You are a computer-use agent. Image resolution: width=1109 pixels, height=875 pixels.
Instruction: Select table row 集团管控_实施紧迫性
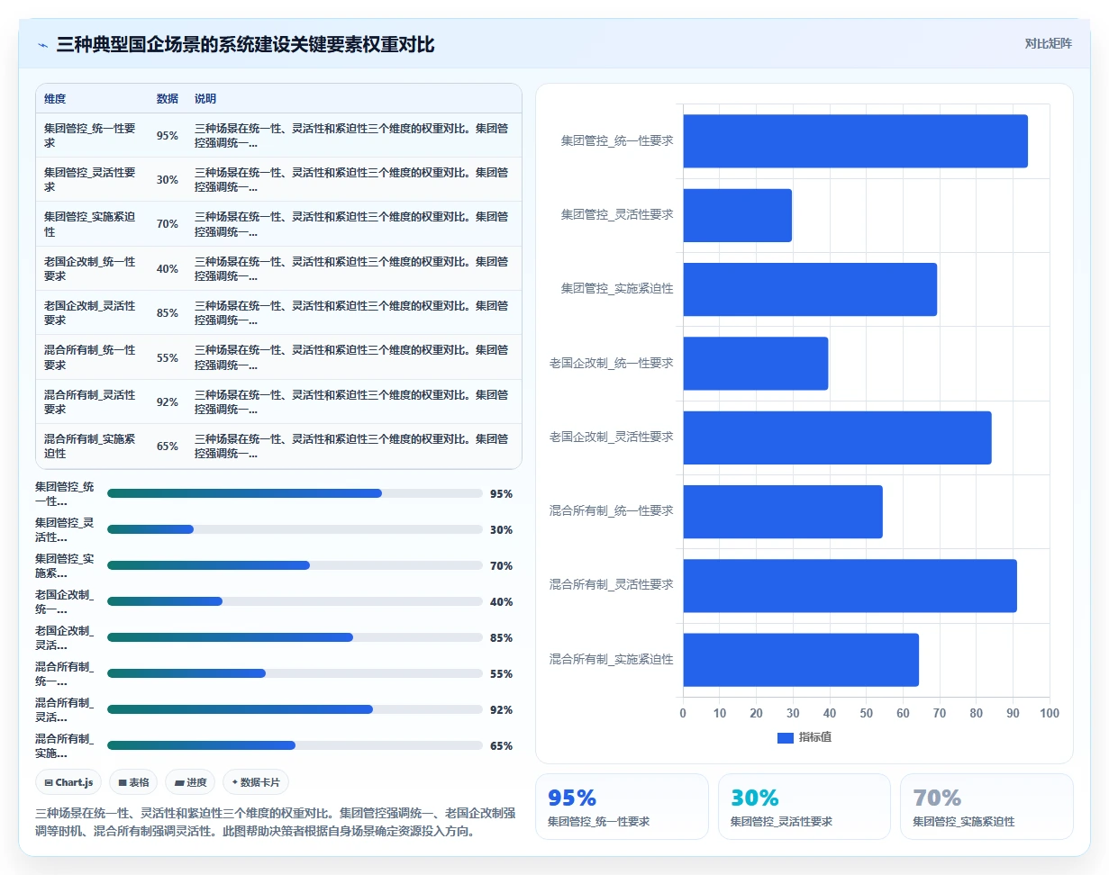pyautogui.click(x=278, y=224)
